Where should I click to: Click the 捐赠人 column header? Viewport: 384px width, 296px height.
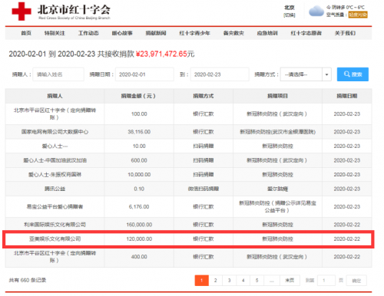55,96
